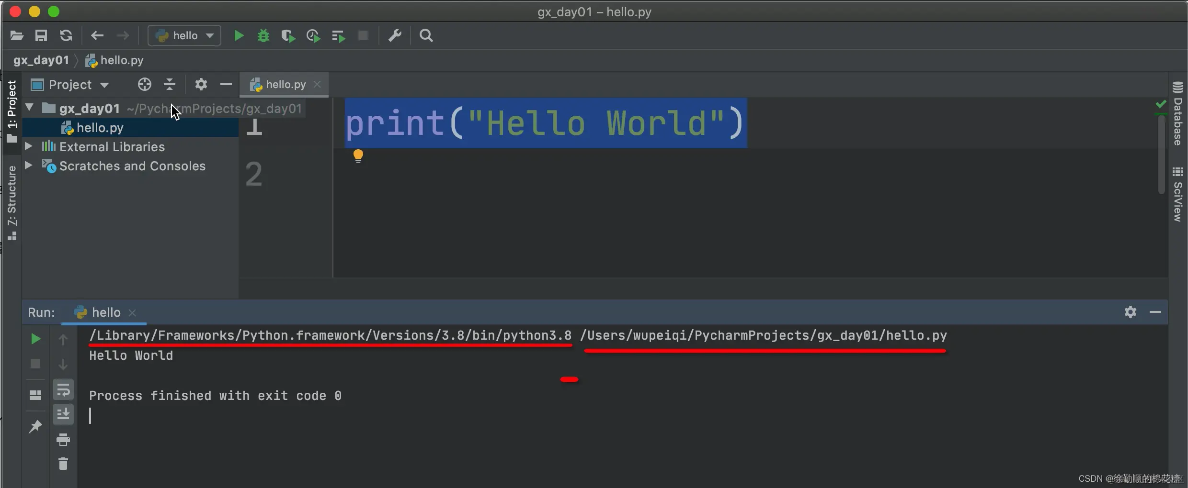Open settings with the wrench icon
1188x488 pixels.
[x=395, y=35]
